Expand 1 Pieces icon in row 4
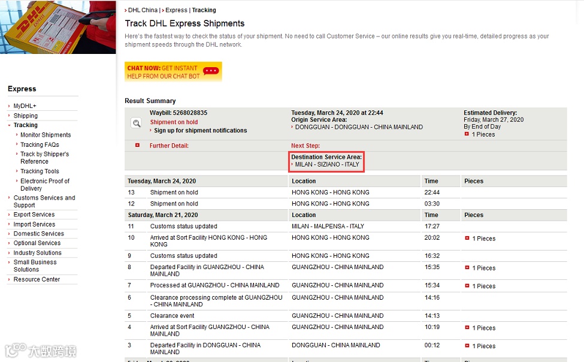The height and width of the screenshot is (362, 584). (x=467, y=327)
